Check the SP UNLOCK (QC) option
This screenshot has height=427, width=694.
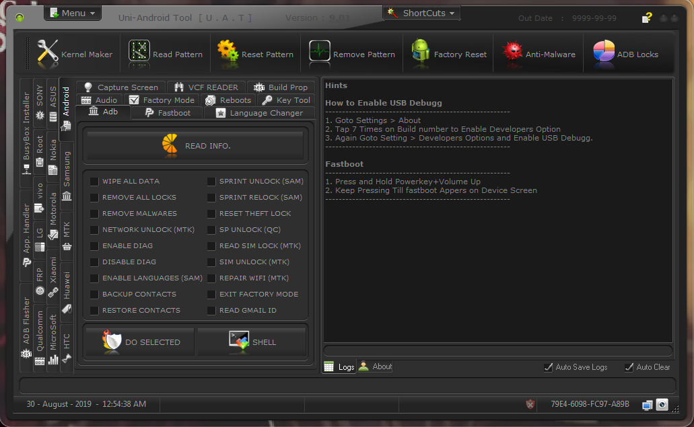(x=211, y=229)
